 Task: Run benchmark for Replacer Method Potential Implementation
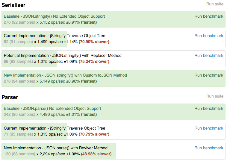pyautogui.click(x=209, y=55)
